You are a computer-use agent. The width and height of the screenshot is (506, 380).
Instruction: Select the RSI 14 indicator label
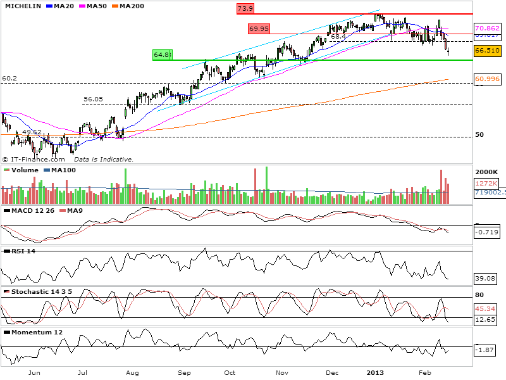click(23, 251)
